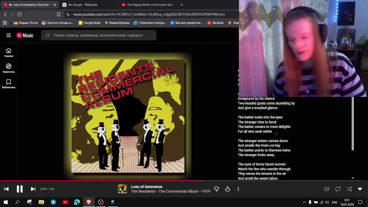The width and height of the screenshot is (368, 207).
Task: Bookmark this page icon
Action: pos(59,14)
